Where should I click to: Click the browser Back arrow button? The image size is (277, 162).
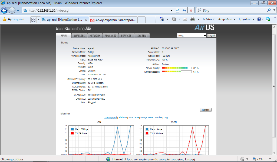pos(4,11)
